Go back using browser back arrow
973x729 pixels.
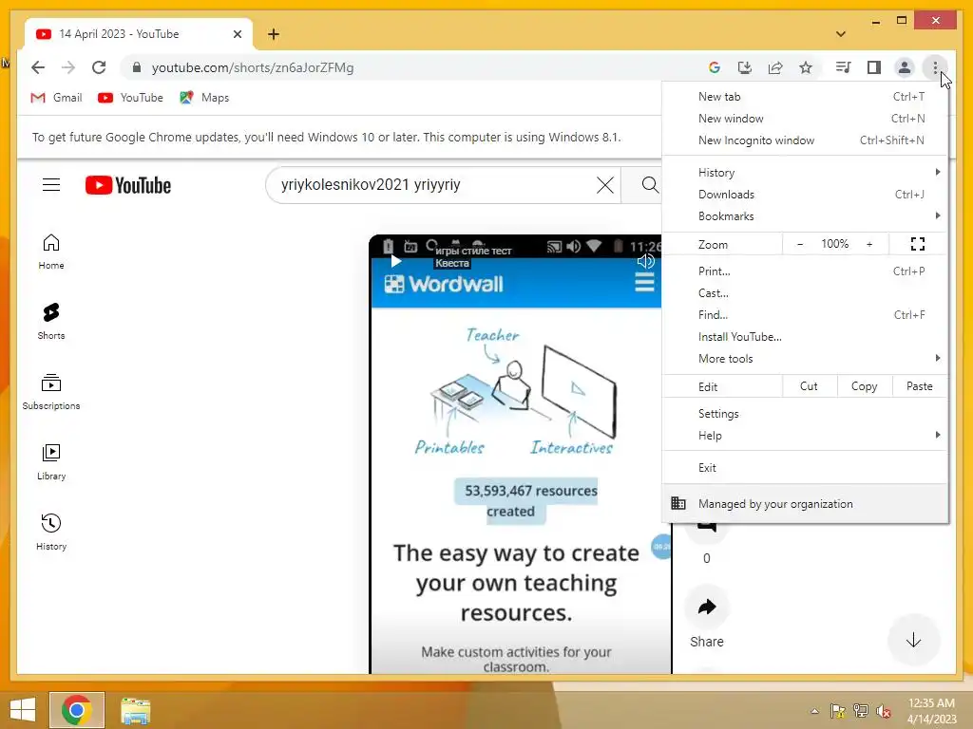coord(38,67)
